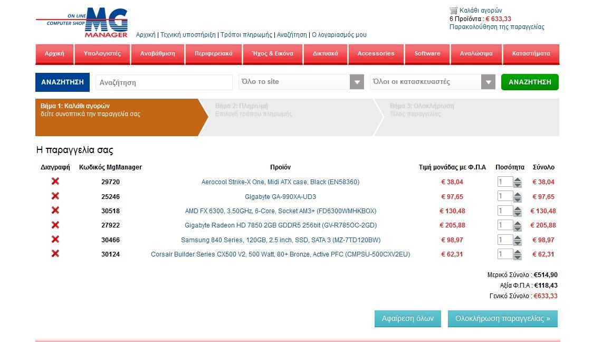Adjust quantity stepper for Radeon HD 7850
The width and height of the screenshot is (602, 342).
tap(518, 226)
